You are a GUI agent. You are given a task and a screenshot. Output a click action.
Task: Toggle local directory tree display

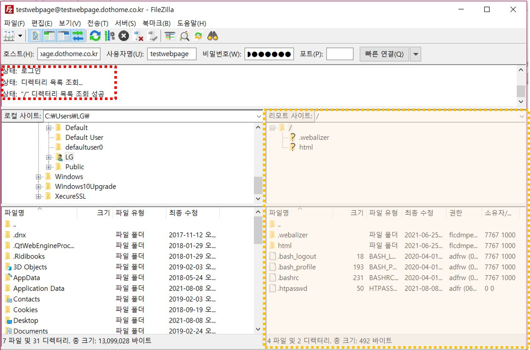click(50, 36)
